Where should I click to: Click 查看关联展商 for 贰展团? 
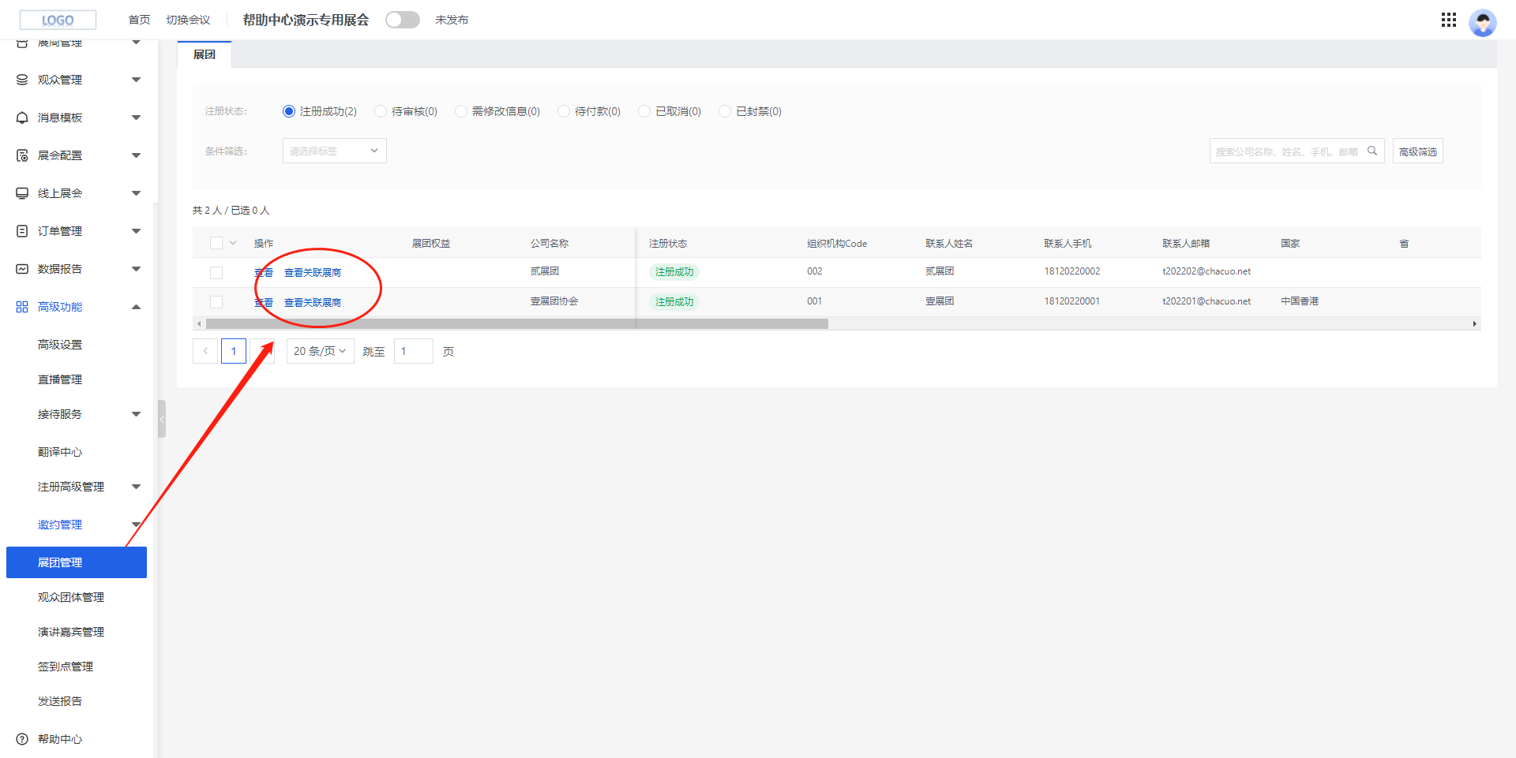(313, 272)
